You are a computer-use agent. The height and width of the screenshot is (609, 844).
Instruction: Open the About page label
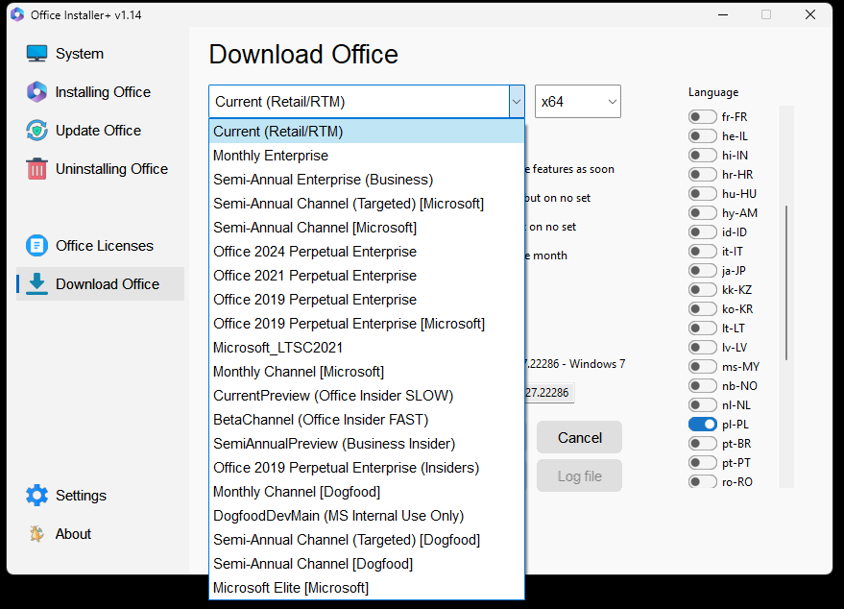(73, 534)
